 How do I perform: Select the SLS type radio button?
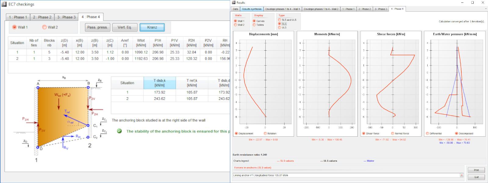tap(279, 23)
